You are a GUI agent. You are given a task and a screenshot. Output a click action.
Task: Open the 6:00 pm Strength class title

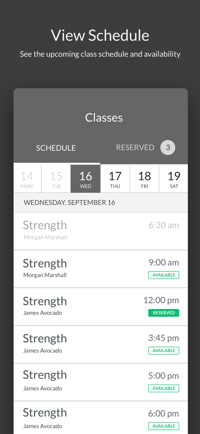[x=45, y=413]
